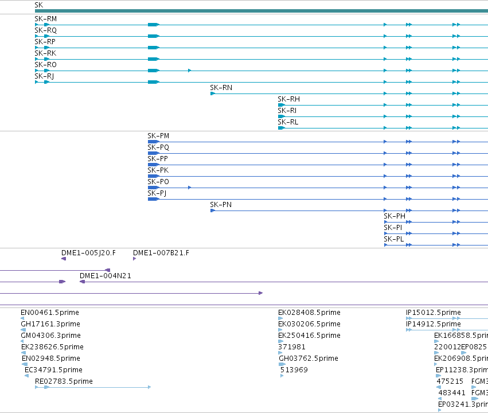This screenshot has width=488, height=413.
Task: Click the GM04306.3prime EST label
Action: 50,336
